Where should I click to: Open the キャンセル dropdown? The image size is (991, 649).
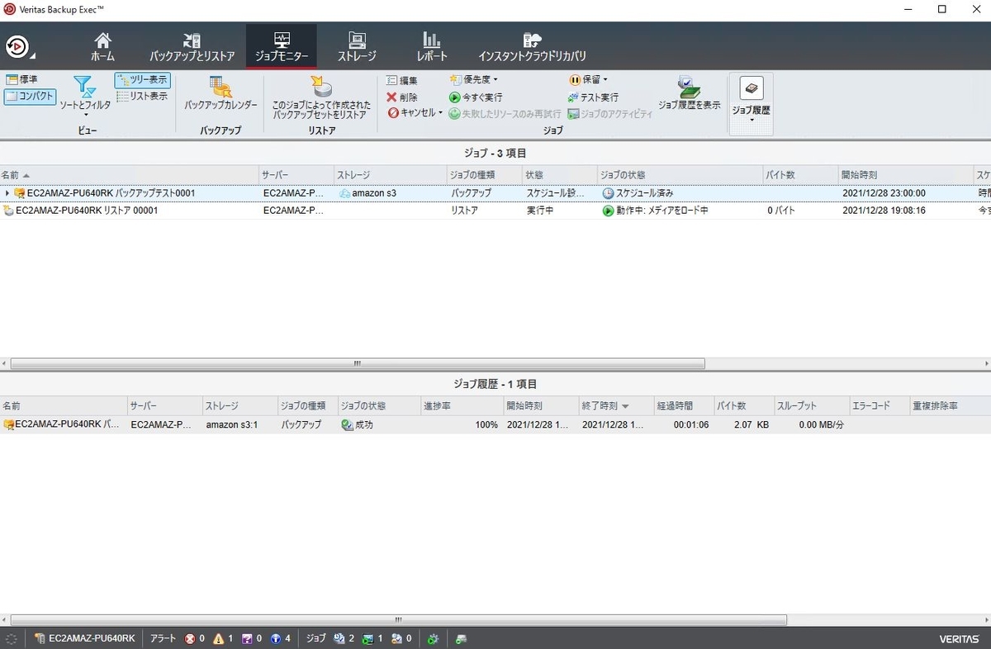point(415,113)
